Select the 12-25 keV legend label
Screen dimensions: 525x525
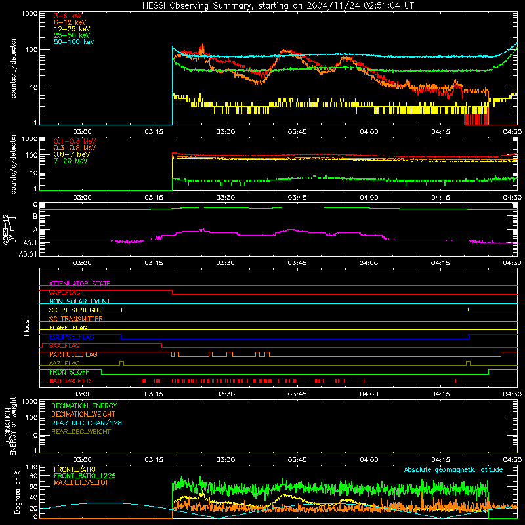click(x=72, y=29)
